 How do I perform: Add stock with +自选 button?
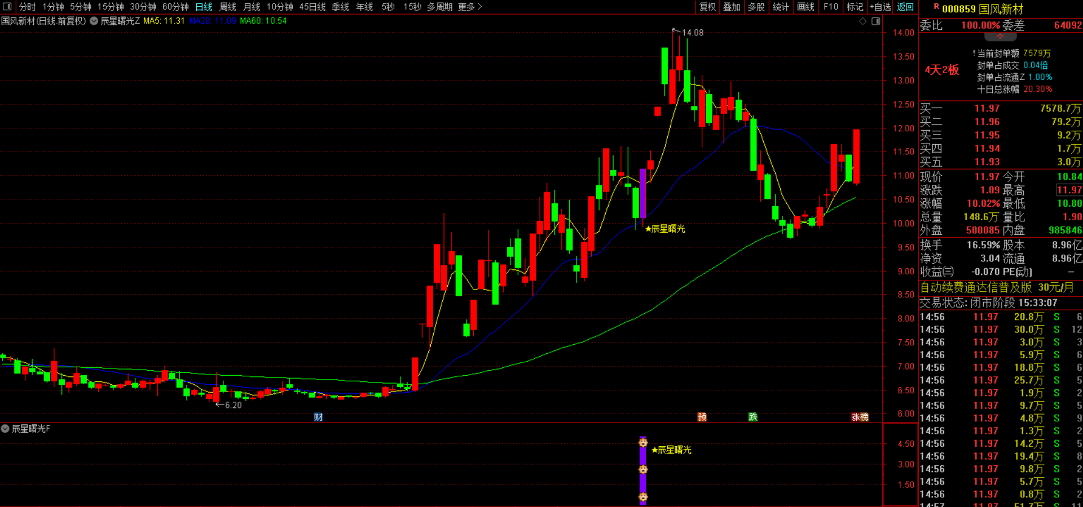[x=880, y=7]
